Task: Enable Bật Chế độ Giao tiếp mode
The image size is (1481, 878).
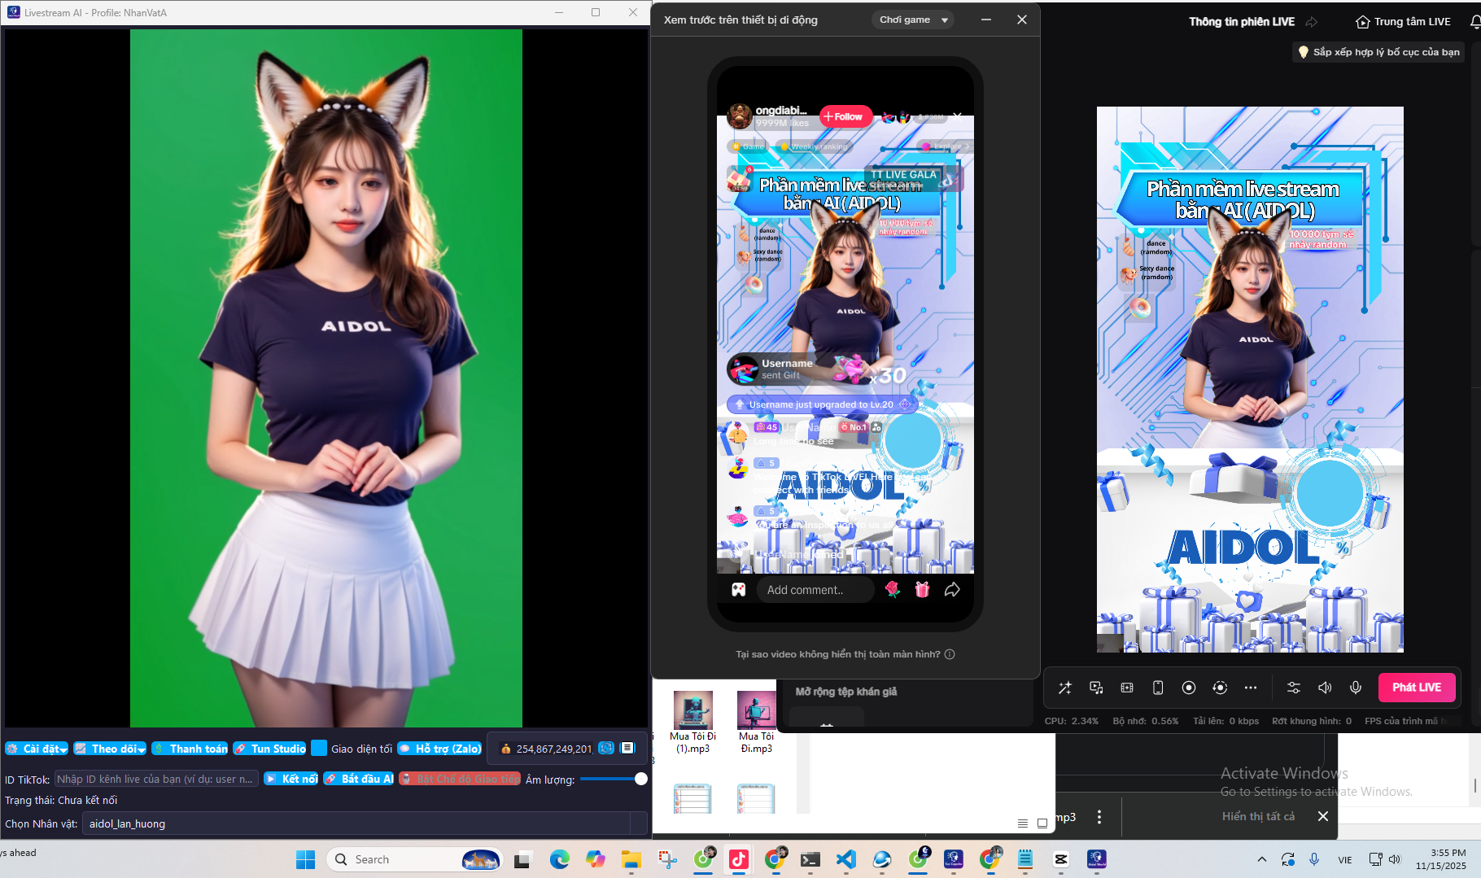Action: tap(460, 779)
